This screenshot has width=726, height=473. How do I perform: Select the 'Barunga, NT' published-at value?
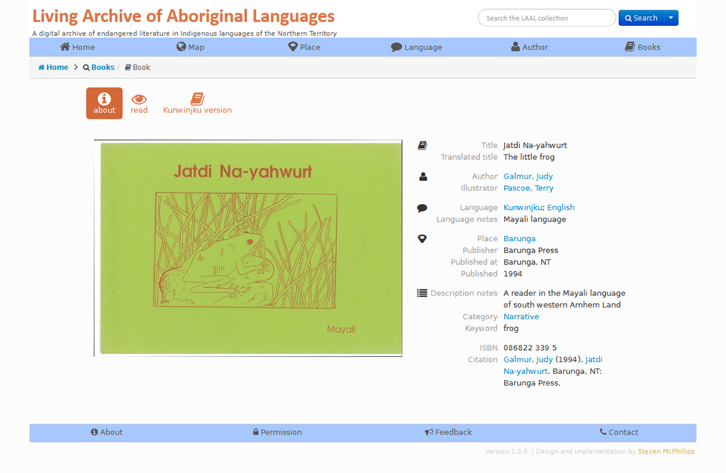coord(527,262)
